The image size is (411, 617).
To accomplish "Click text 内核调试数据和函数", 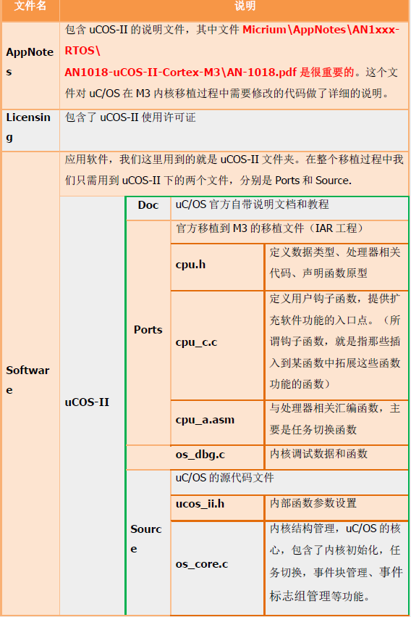I will pyautogui.click(x=318, y=454).
